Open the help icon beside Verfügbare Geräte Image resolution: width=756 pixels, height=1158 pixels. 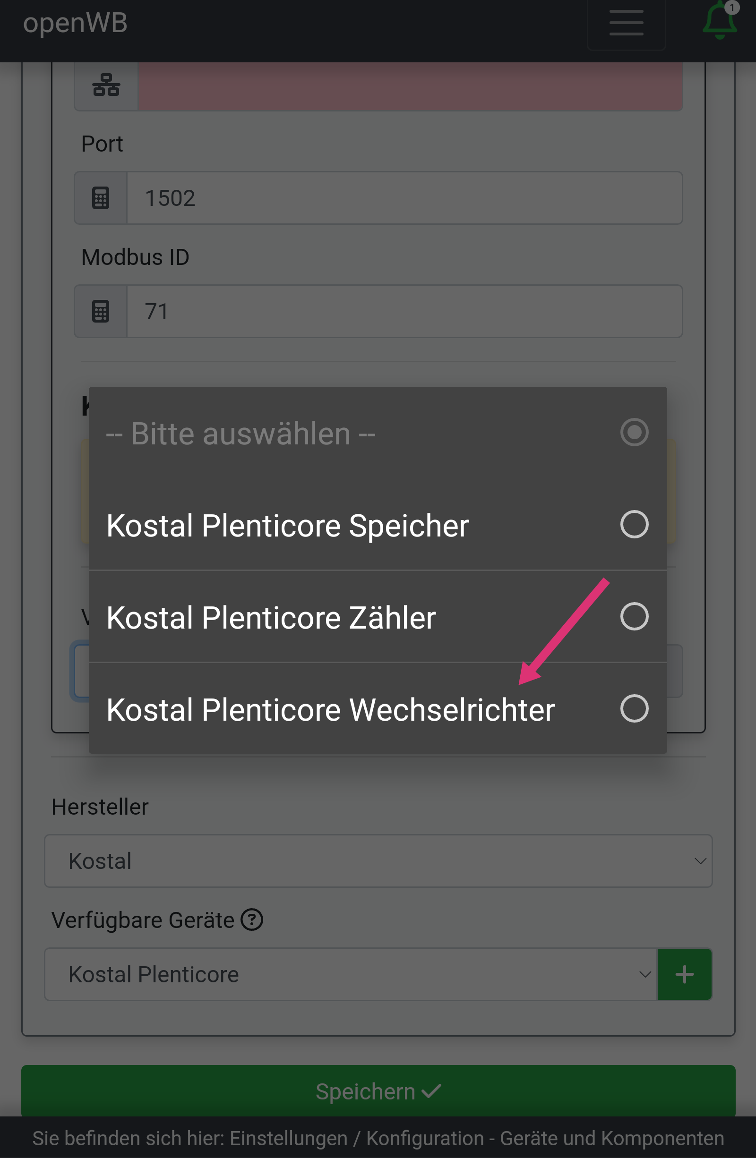pyautogui.click(x=252, y=920)
